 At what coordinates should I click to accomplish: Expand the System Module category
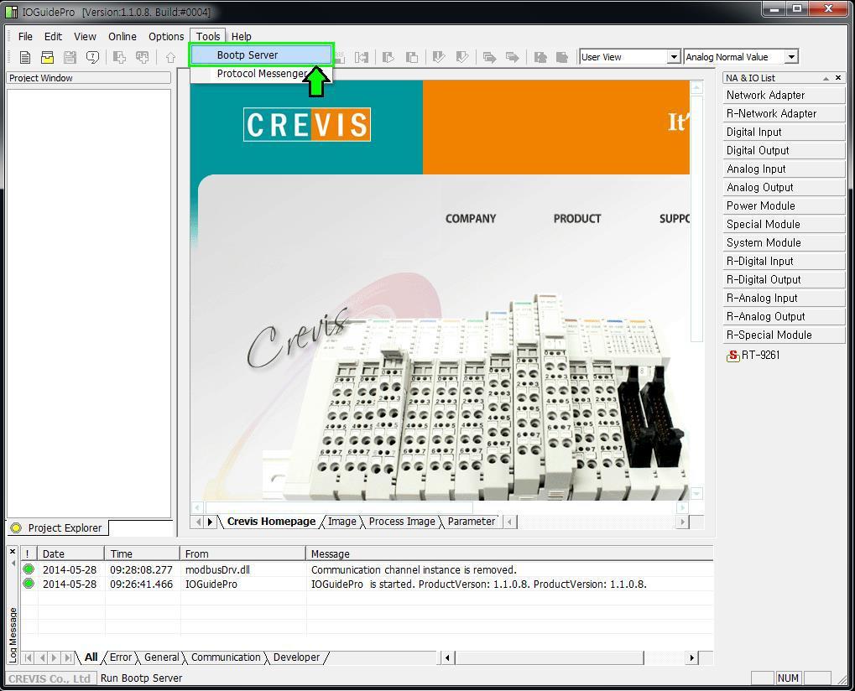[784, 243]
